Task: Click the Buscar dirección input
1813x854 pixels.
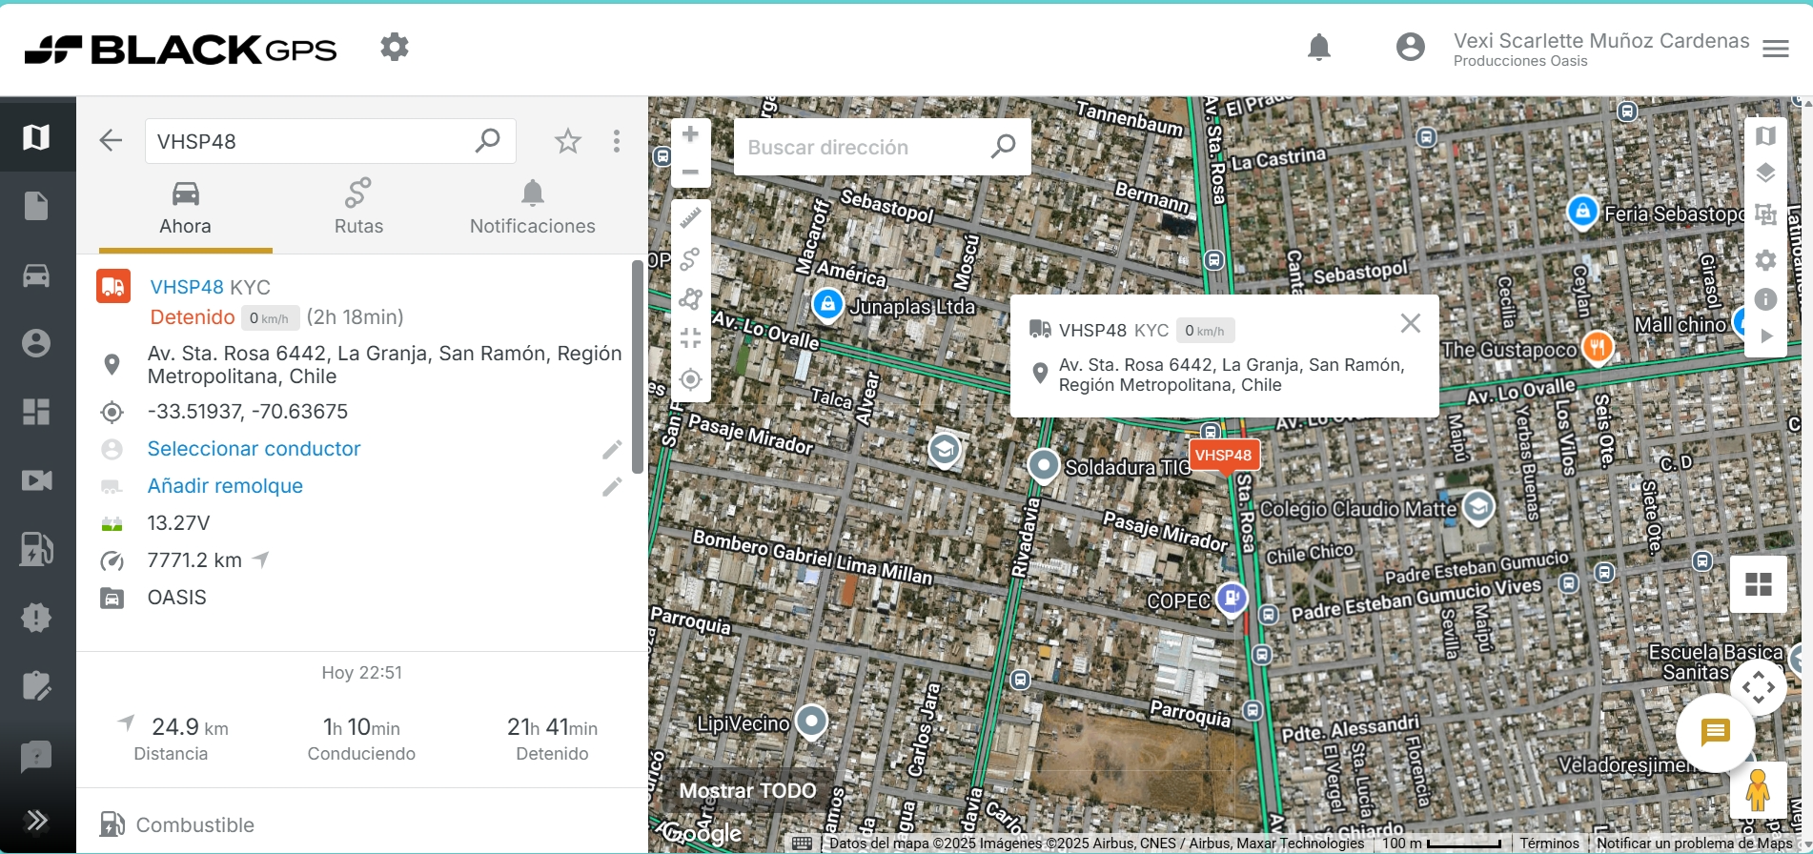Action: (x=858, y=147)
